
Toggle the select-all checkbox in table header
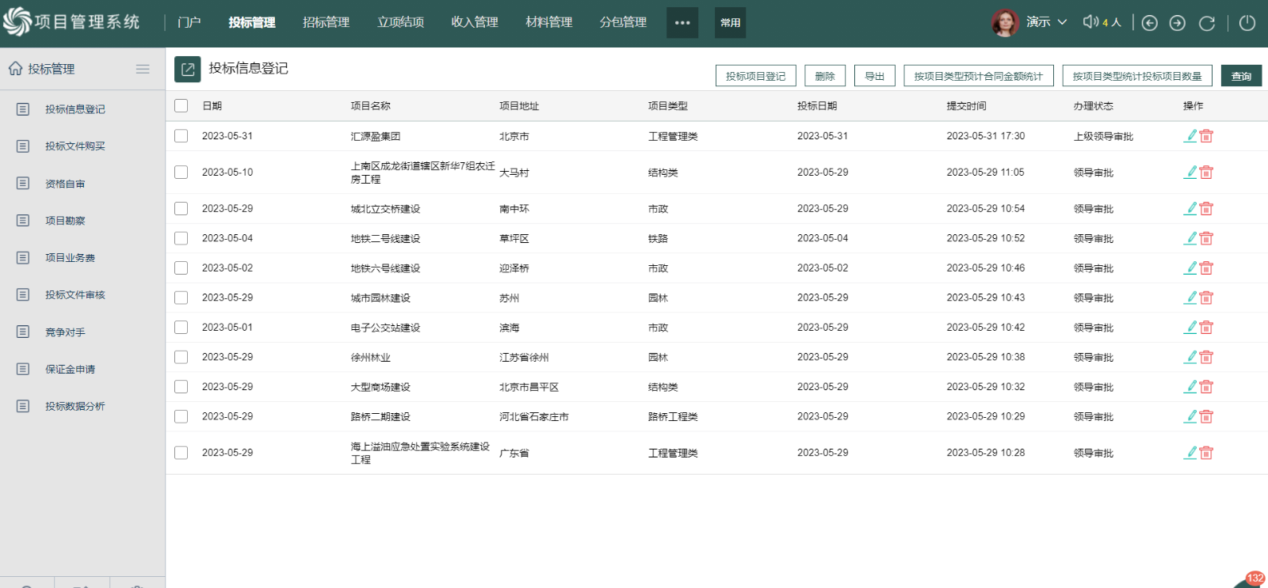(181, 105)
